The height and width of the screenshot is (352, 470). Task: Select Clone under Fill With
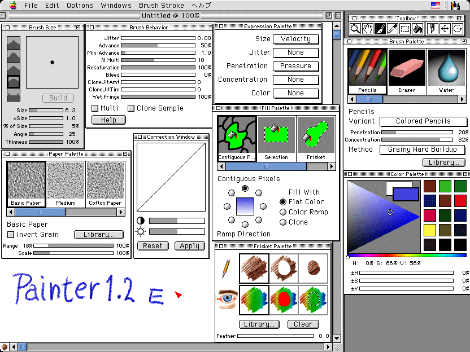coord(282,222)
